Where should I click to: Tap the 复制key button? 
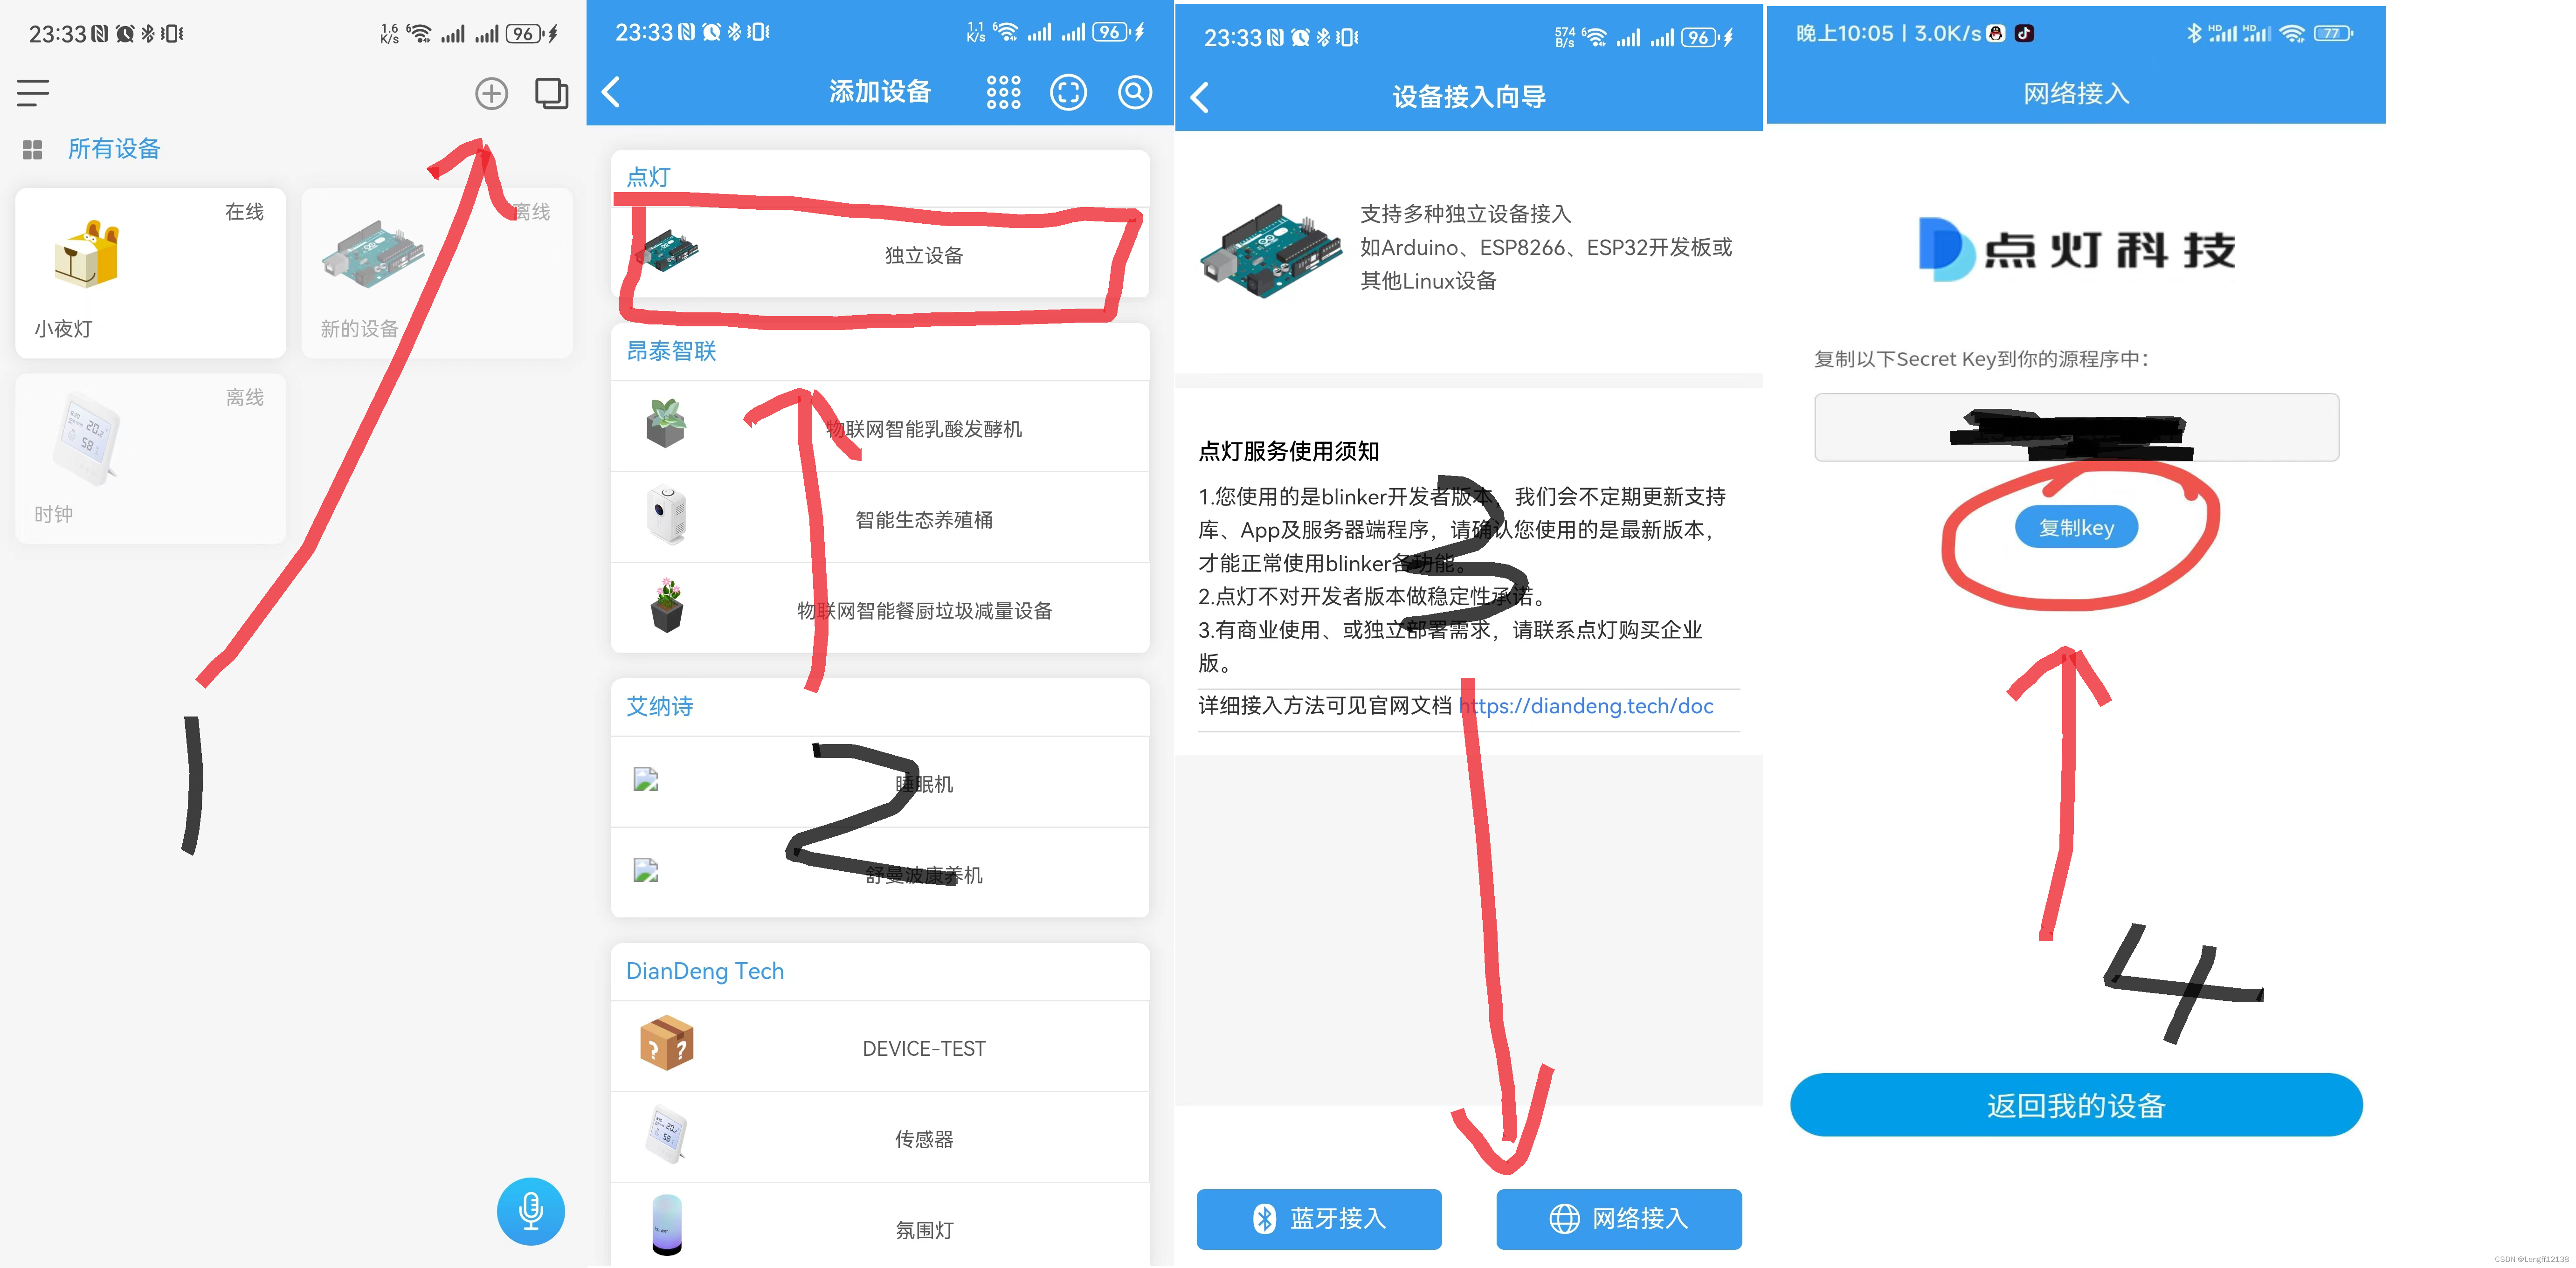coord(2076,527)
